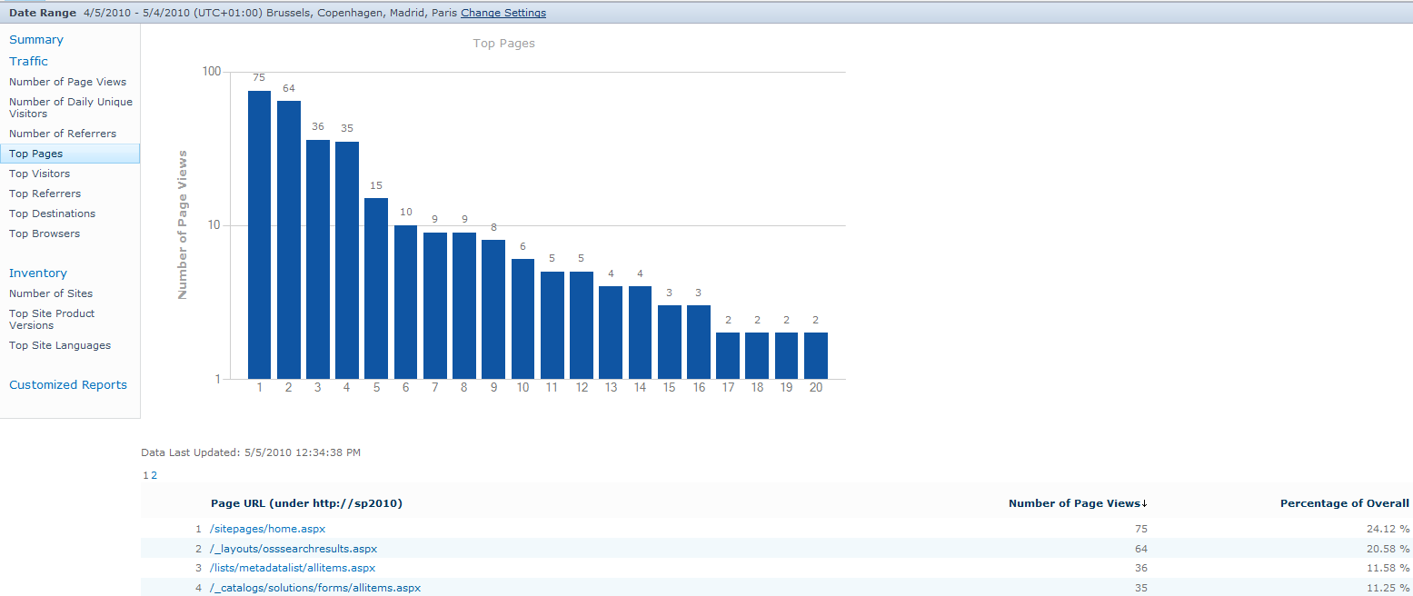Open /_layouts/osssearchresults.aspx link
This screenshot has width=1413, height=596.
[x=294, y=549]
